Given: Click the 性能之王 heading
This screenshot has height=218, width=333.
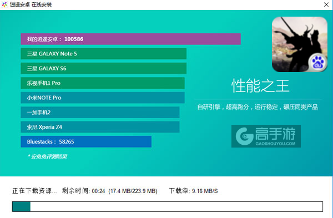Looking at the screenshot, I should [x=260, y=86].
